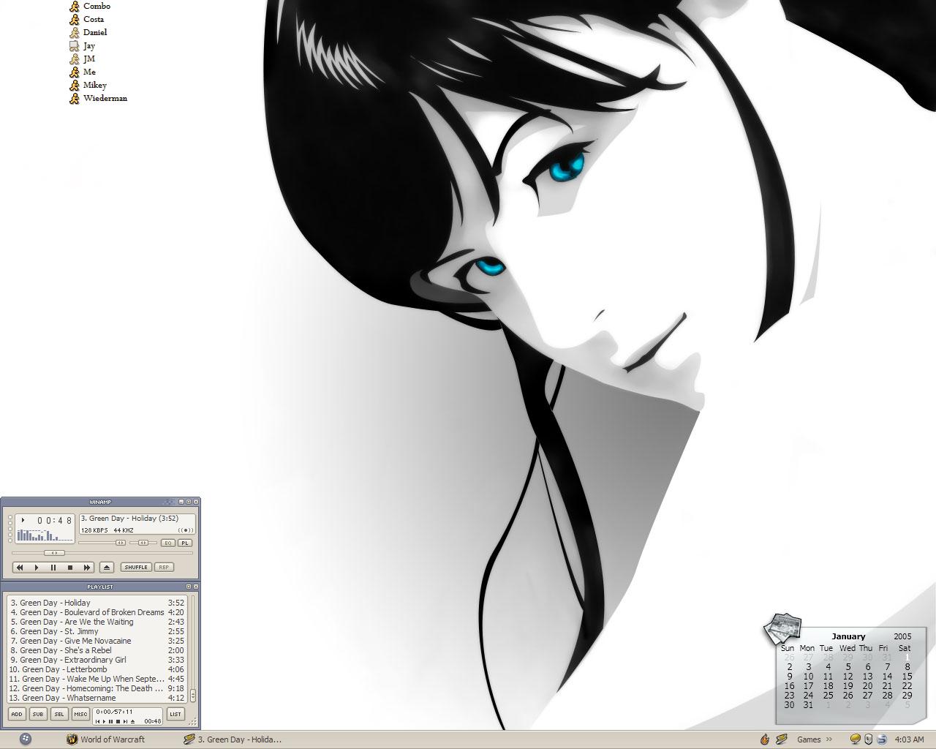The image size is (936, 749).
Task: Click the flame quick launch icon
Action: tap(765, 739)
